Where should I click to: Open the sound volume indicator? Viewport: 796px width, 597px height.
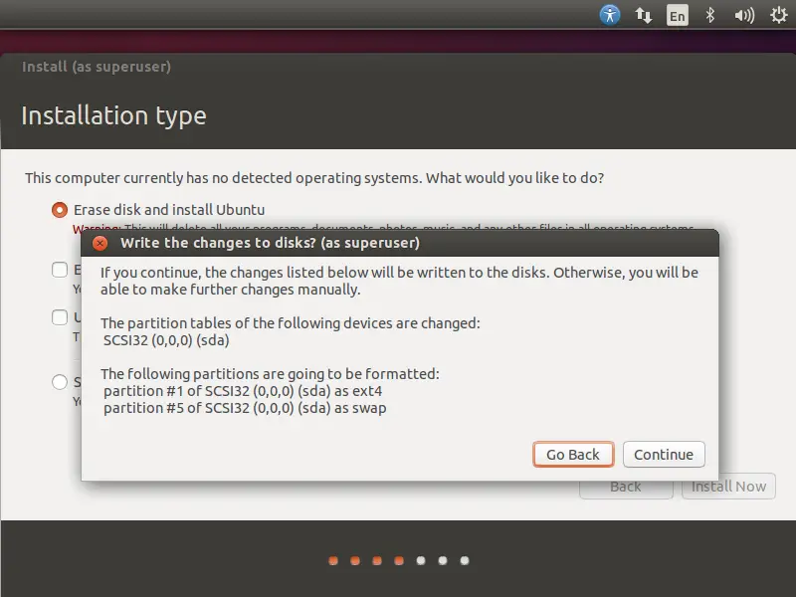tap(744, 16)
